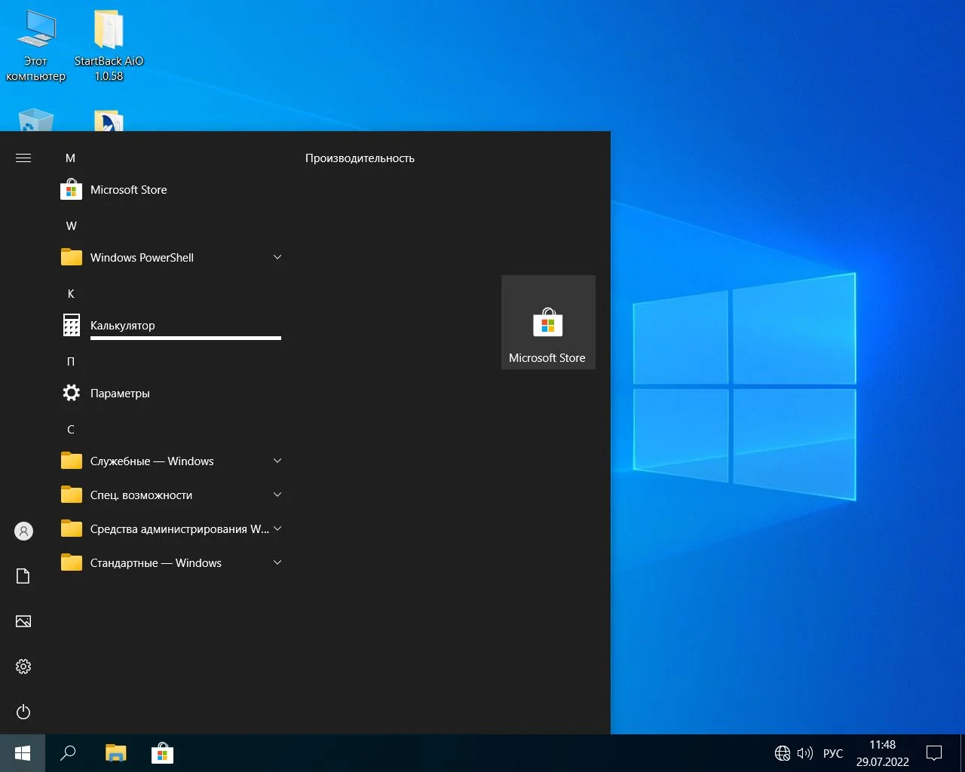
Task: Launch File Explorer from the taskbar
Action: coord(115,753)
